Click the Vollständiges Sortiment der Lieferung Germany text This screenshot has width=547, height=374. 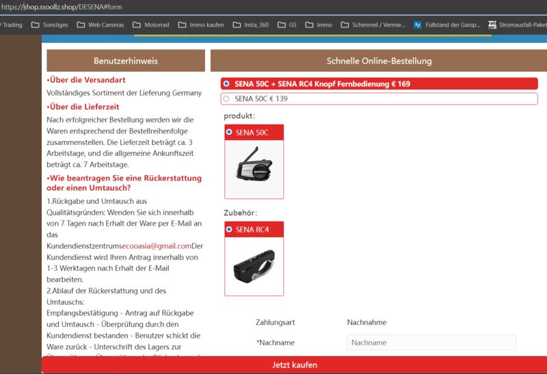(x=124, y=93)
